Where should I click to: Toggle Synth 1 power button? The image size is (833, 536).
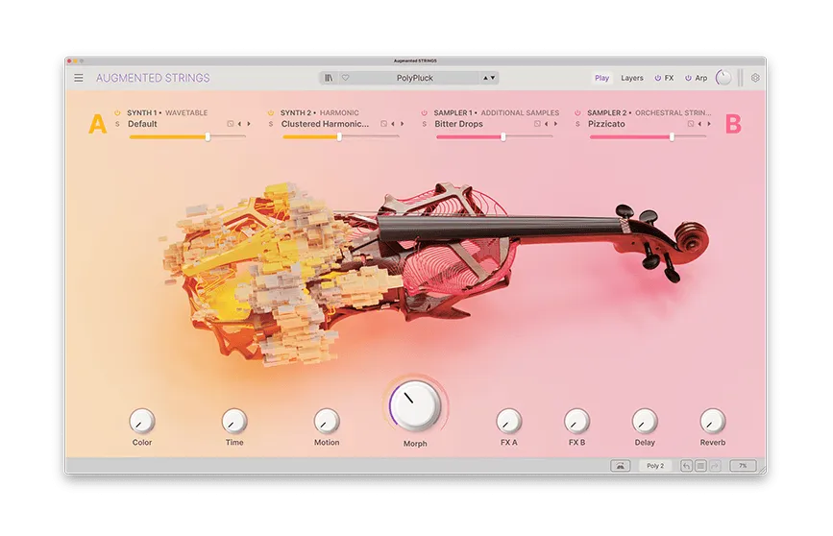(x=117, y=112)
